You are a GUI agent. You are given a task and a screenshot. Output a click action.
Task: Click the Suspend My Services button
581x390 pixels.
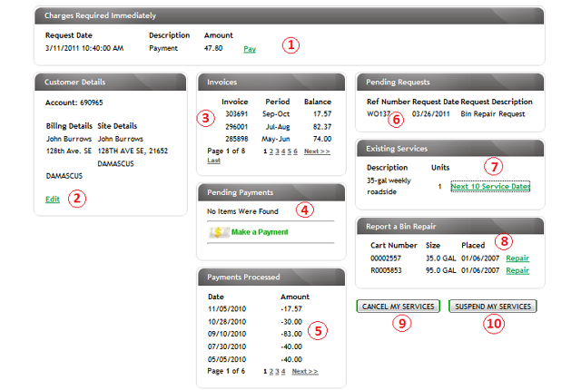(493, 307)
